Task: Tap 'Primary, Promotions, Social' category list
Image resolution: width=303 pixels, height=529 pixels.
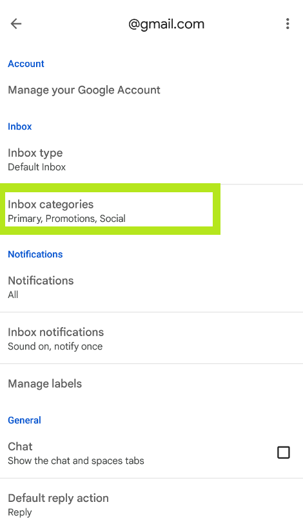Action: [x=67, y=219]
